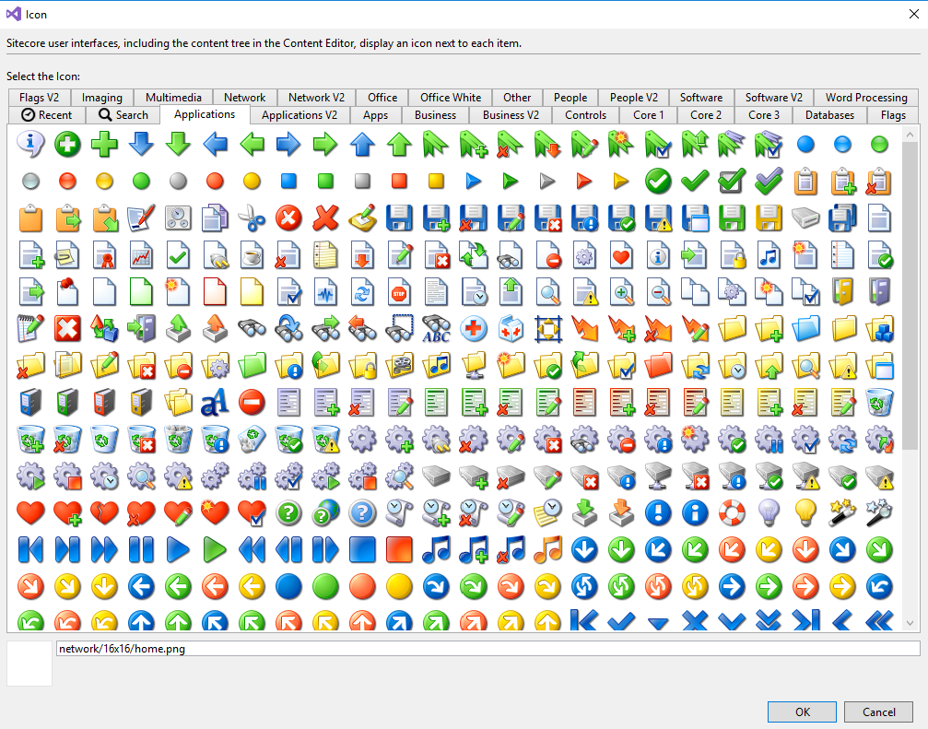This screenshot has height=729, width=928.
Task: Pick the yellow light bulb icon
Action: (x=805, y=512)
